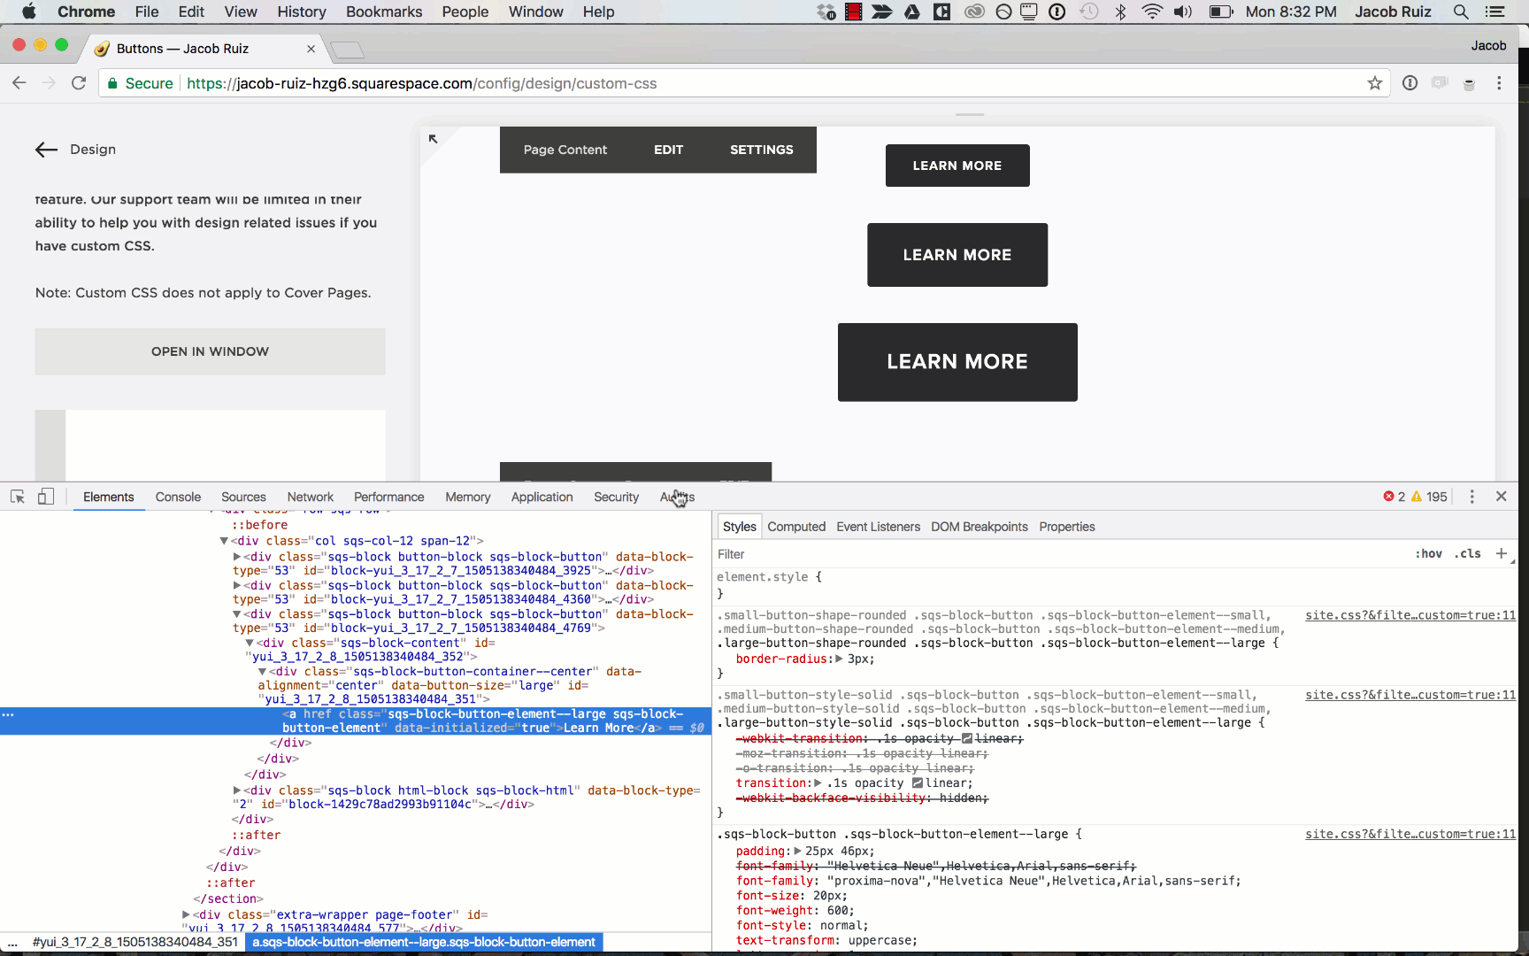Expand the block ending 3925 div
The image size is (1529, 956).
(x=237, y=557)
